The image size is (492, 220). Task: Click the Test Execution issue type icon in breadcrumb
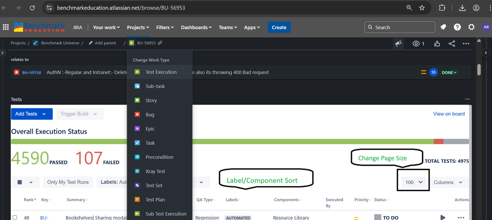pos(132,43)
